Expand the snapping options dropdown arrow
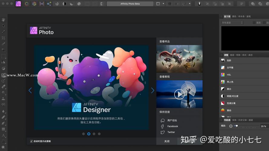Viewport: 269px width, 151px height. tap(189, 4)
